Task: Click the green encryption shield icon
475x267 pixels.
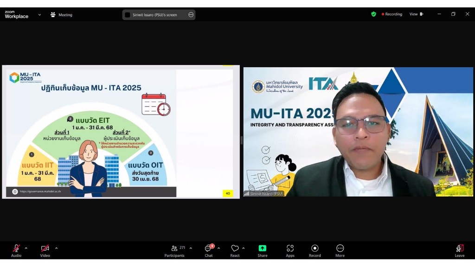Action: click(x=373, y=14)
